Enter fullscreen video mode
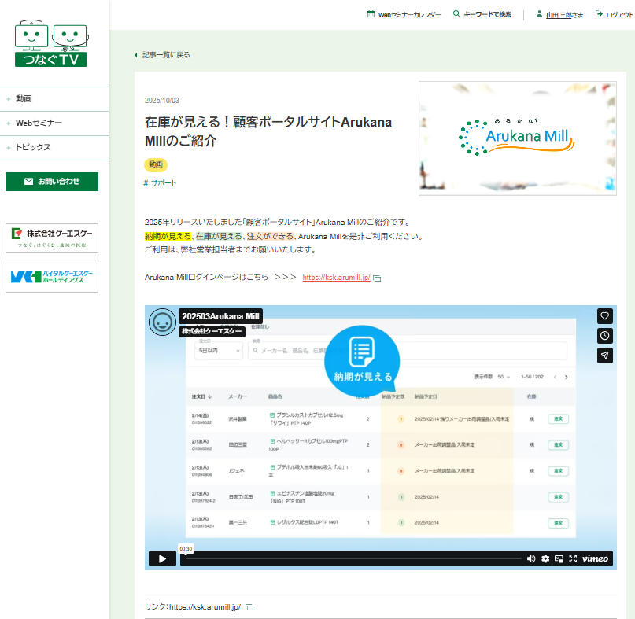635x619 pixels. pyautogui.click(x=573, y=558)
